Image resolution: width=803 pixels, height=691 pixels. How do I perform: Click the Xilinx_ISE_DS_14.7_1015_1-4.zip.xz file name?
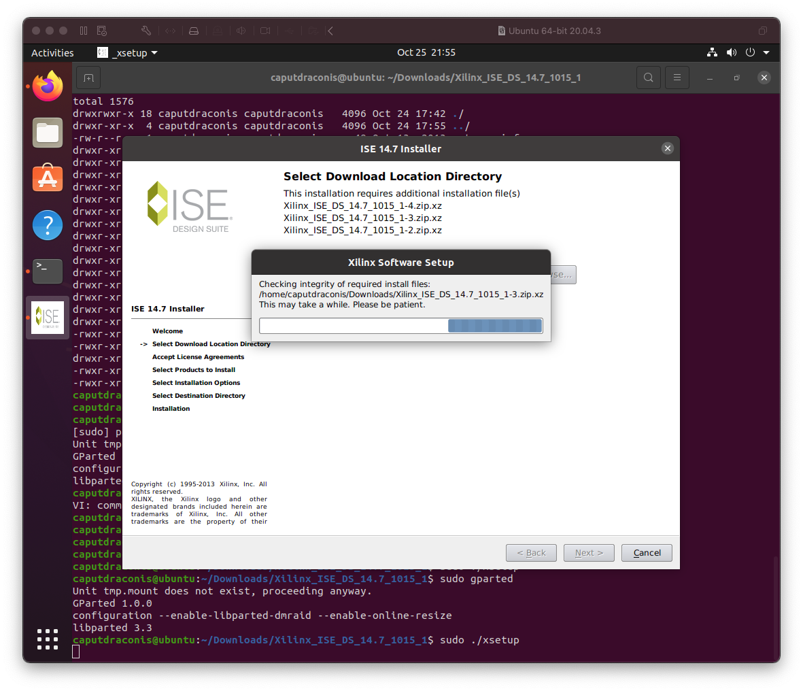(x=362, y=206)
